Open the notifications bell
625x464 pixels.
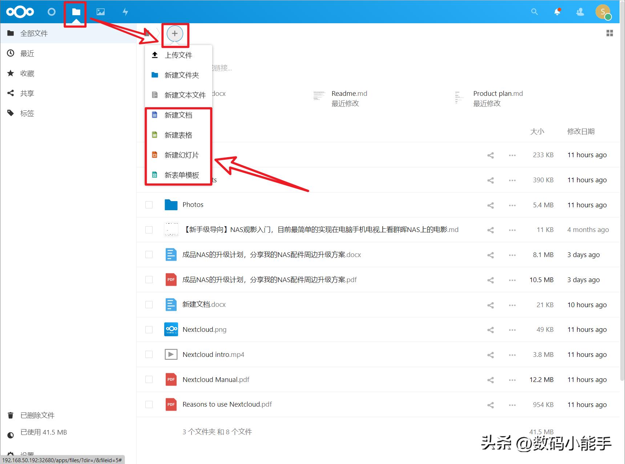point(557,12)
